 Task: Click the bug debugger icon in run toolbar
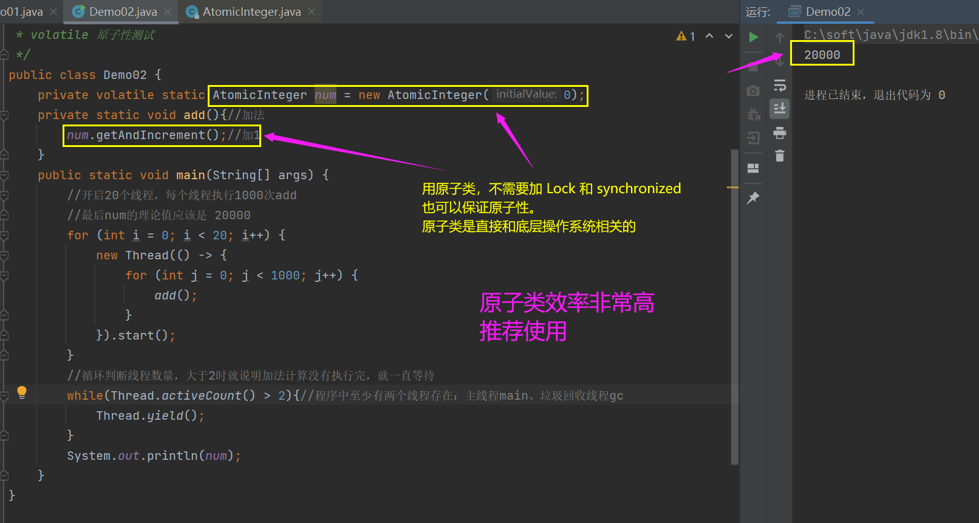pos(753,114)
